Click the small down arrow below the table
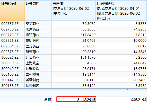This screenshot has width=147, height=103. 128,89
